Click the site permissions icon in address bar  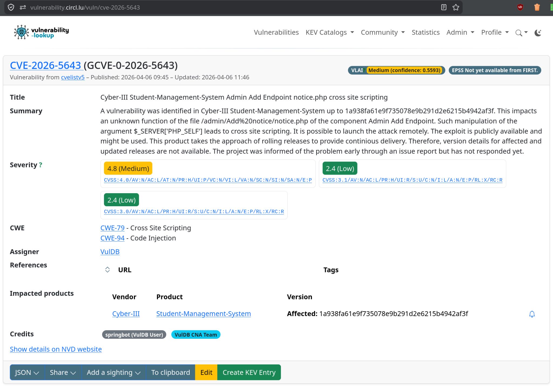coord(23,7)
